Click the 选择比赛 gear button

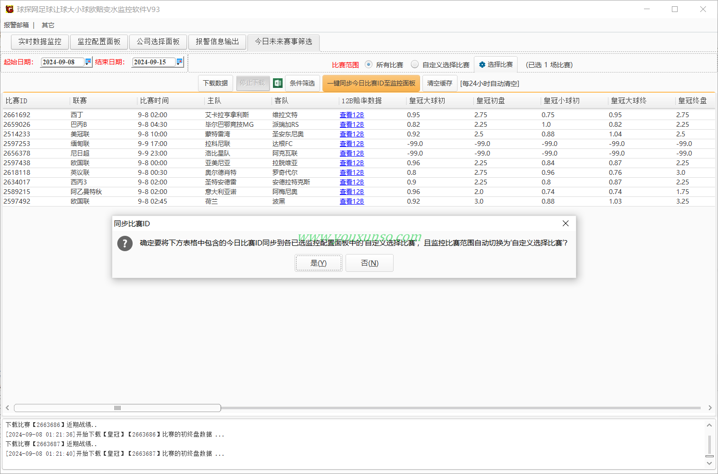click(495, 64)
